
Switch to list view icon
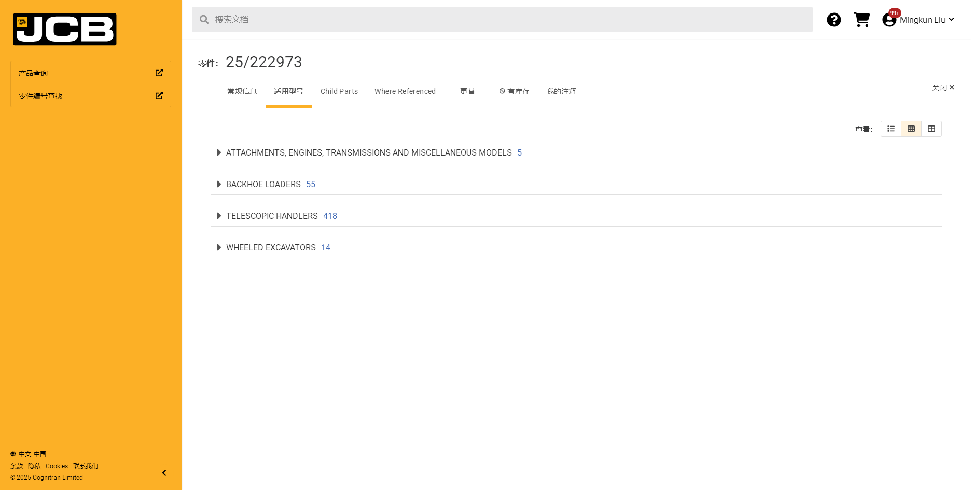[x=891, y=129]
